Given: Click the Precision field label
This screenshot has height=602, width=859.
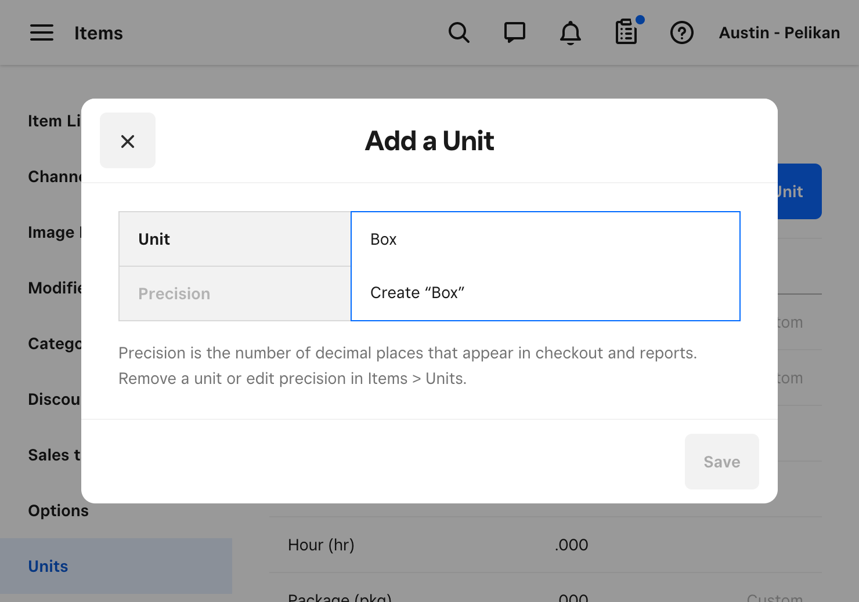Looking at the screenshot, I should tap(174, 294).
